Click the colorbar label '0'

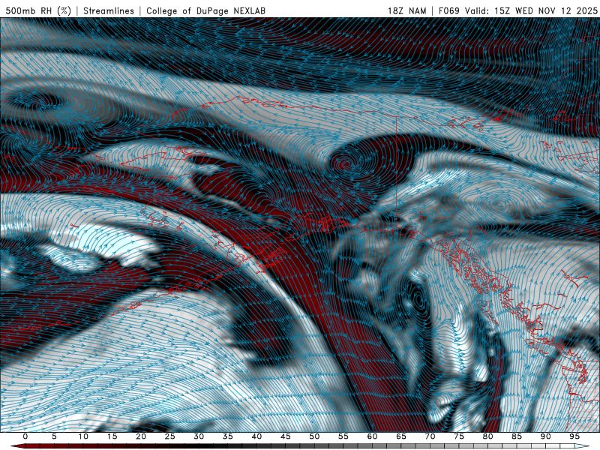25,436
